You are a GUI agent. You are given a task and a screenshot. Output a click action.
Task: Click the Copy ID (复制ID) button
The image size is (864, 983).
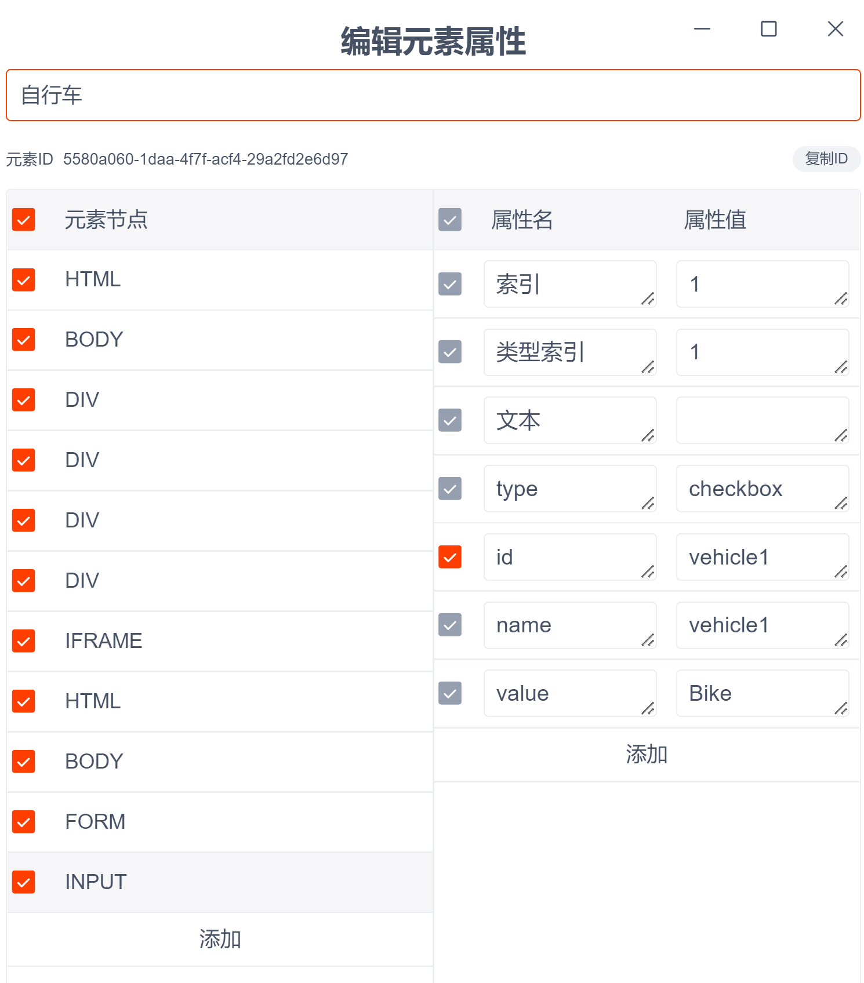[x=826, y=159]
